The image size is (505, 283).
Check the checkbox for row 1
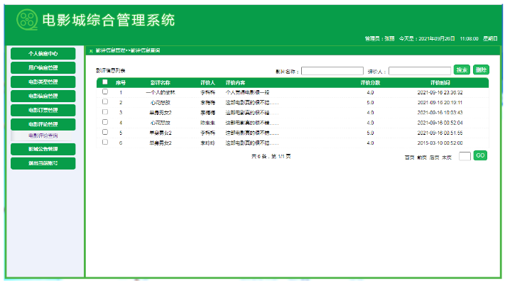(x=105, y=91)
